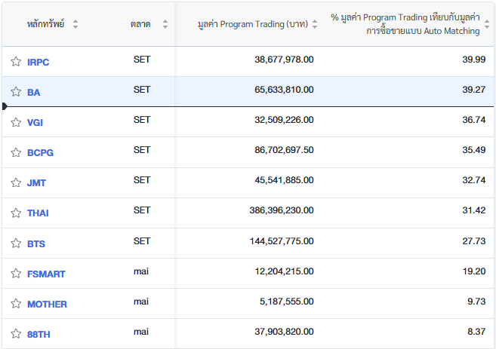Go to BCPG stock details
Screen dimensions: 496x349
tap(40, 152)
